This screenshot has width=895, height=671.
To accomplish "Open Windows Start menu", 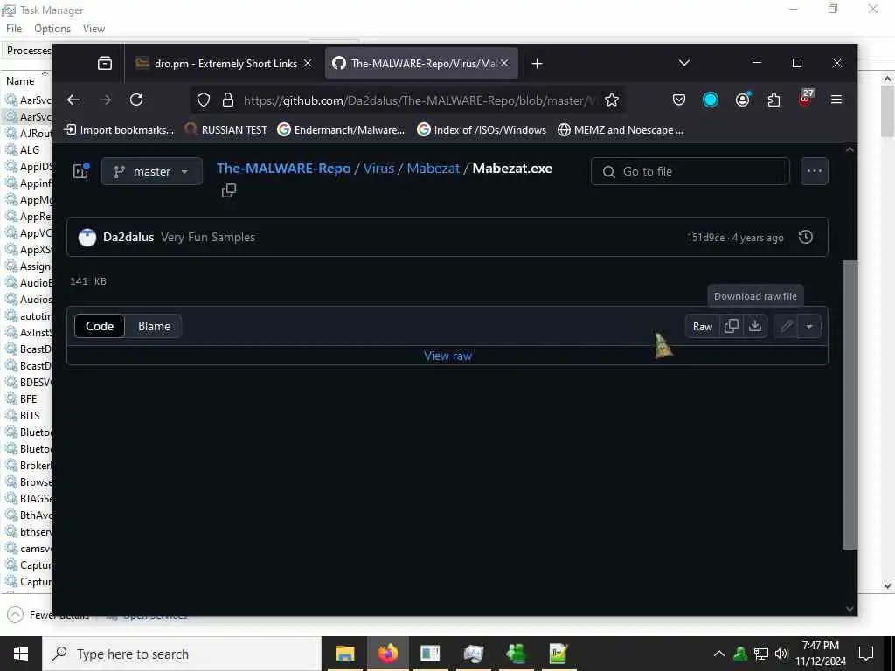I will click(x=21, y=654).
